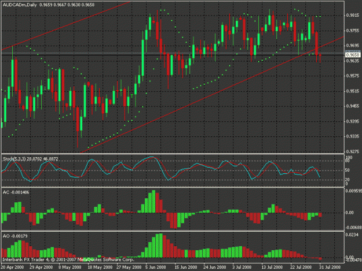Viewport: 362px width, 271px height.
Task: Select the -0.00688 value on AC scale
Action: (353, 228)
